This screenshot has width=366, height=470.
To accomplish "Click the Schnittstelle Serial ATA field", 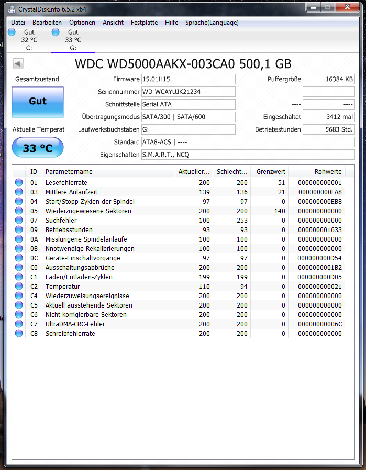I will [188, 104].
